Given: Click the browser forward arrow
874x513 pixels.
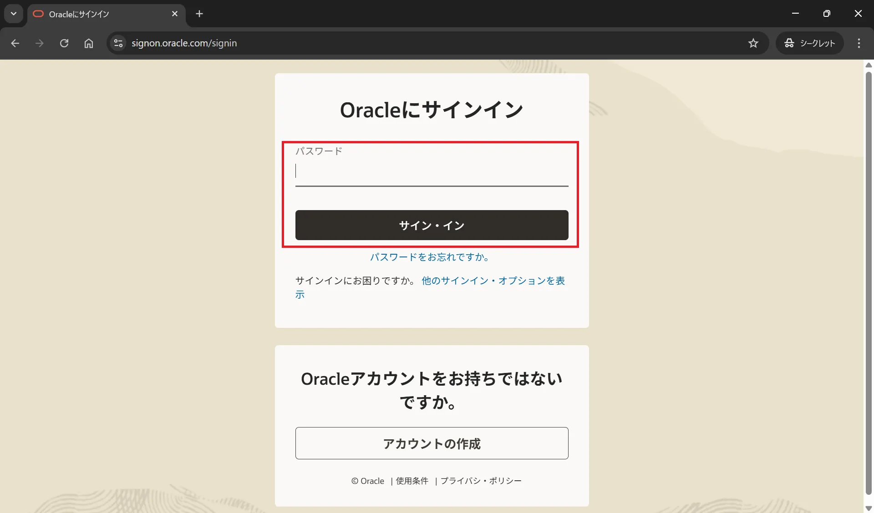Looking at the screenshot, I should (x=40, y=43).
